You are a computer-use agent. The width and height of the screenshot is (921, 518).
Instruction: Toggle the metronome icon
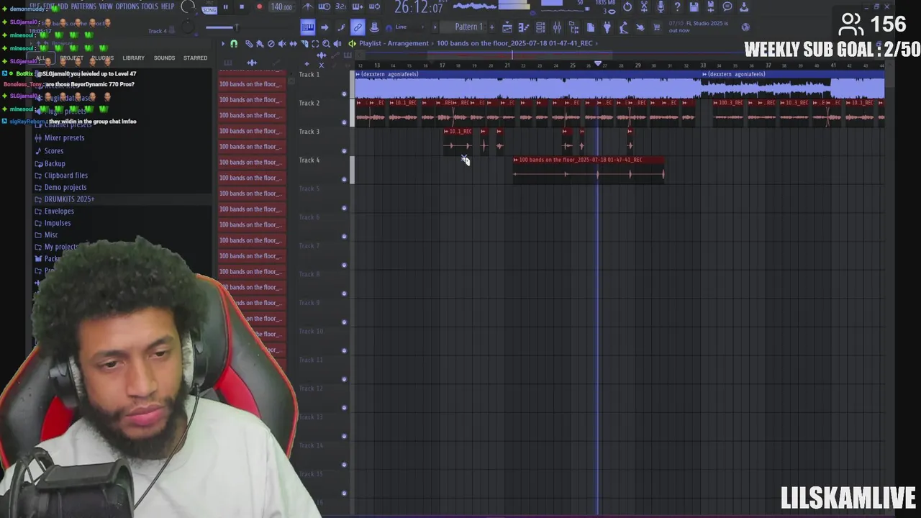[x=309, y=6]
